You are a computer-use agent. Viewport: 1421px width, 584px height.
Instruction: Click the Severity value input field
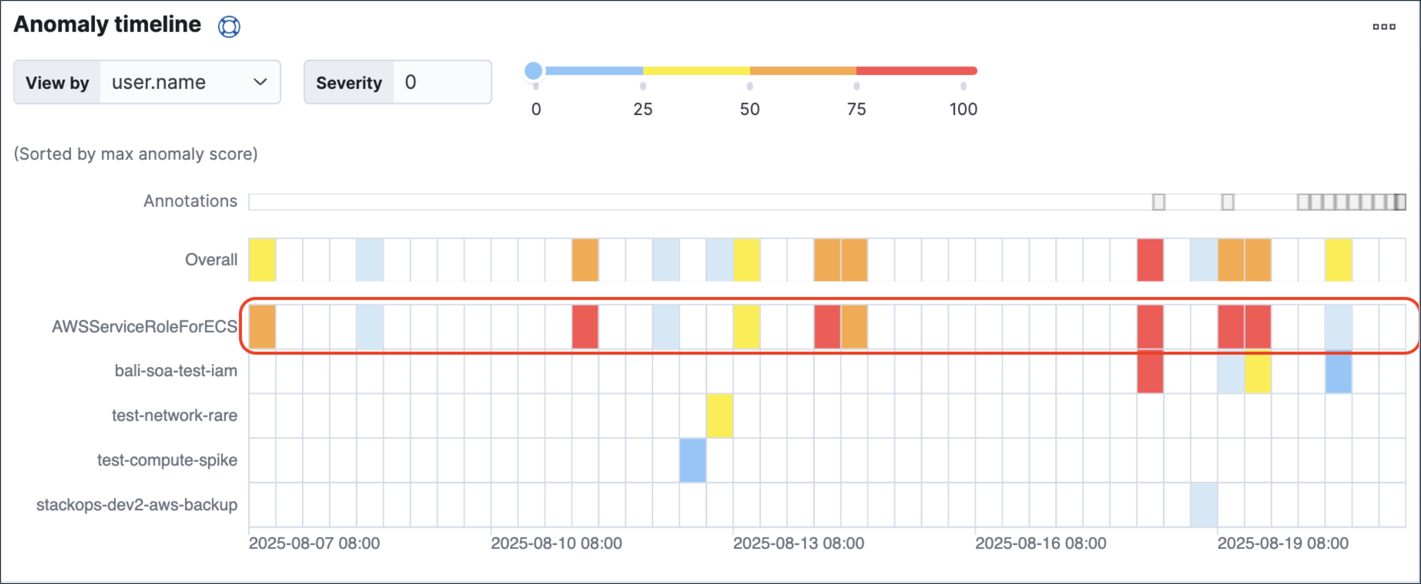(x=441, y=82)
